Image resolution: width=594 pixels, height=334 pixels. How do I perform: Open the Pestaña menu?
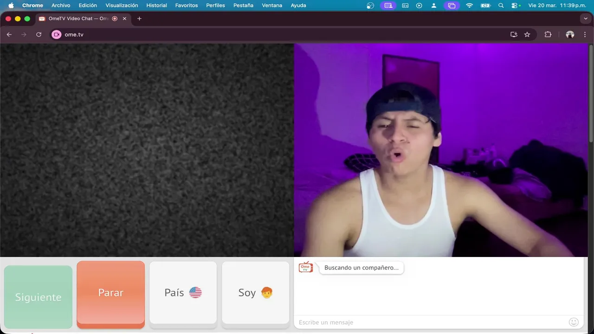coord(243,6)
